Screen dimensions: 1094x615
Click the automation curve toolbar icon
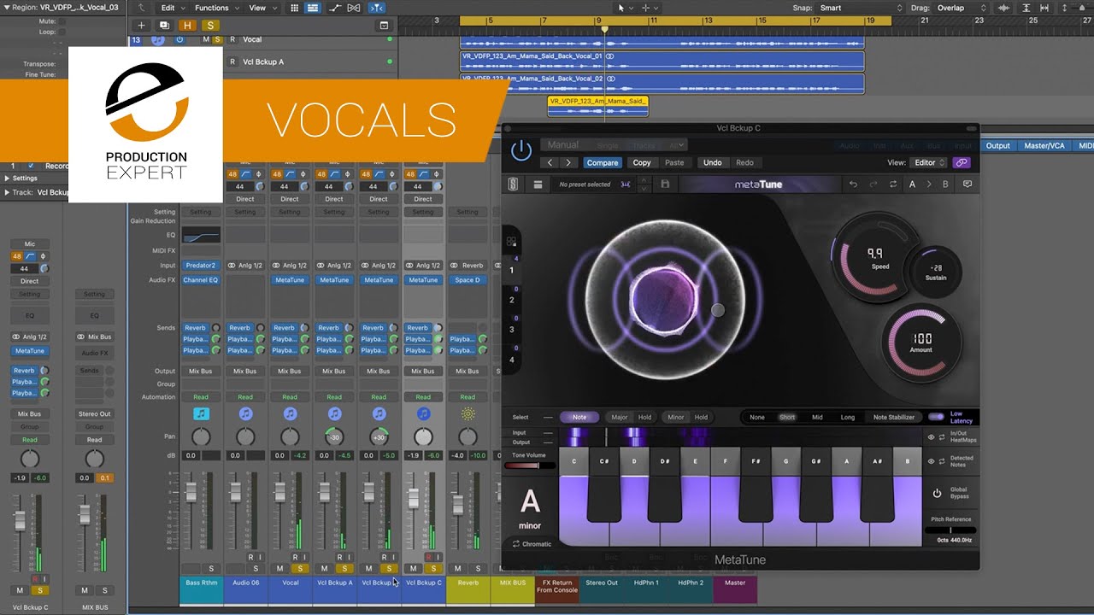point(336,8)
